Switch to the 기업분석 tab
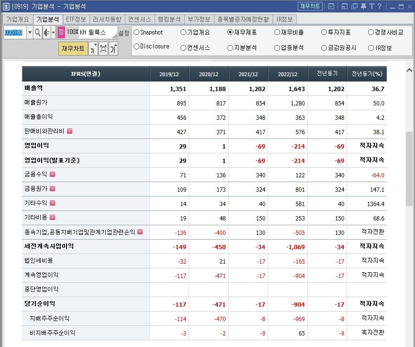 point(48,19)
